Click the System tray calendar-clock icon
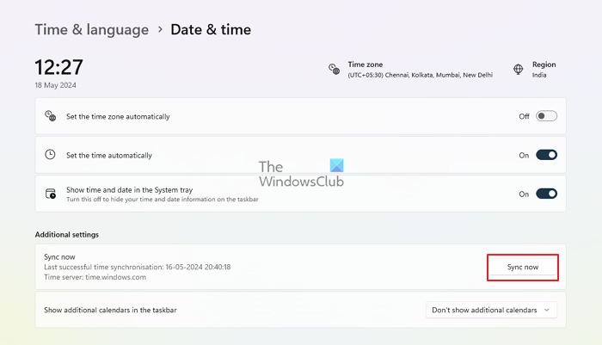The image size is (602, 345). point(50,194)
